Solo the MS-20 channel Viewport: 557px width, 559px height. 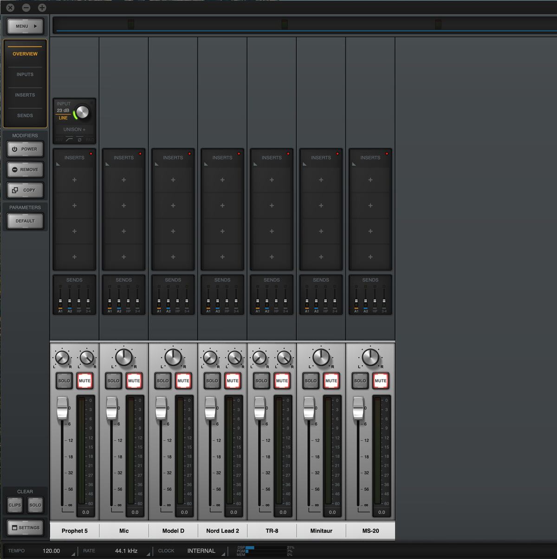point(360,381)
